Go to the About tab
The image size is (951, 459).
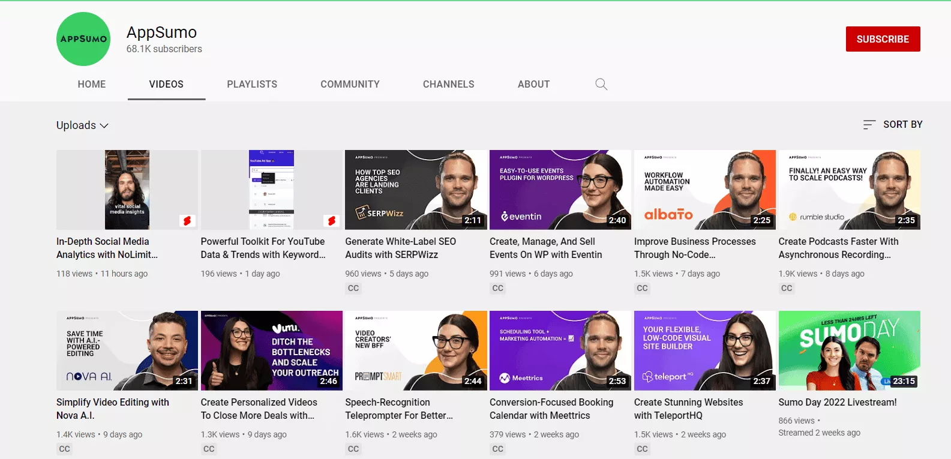533,84
